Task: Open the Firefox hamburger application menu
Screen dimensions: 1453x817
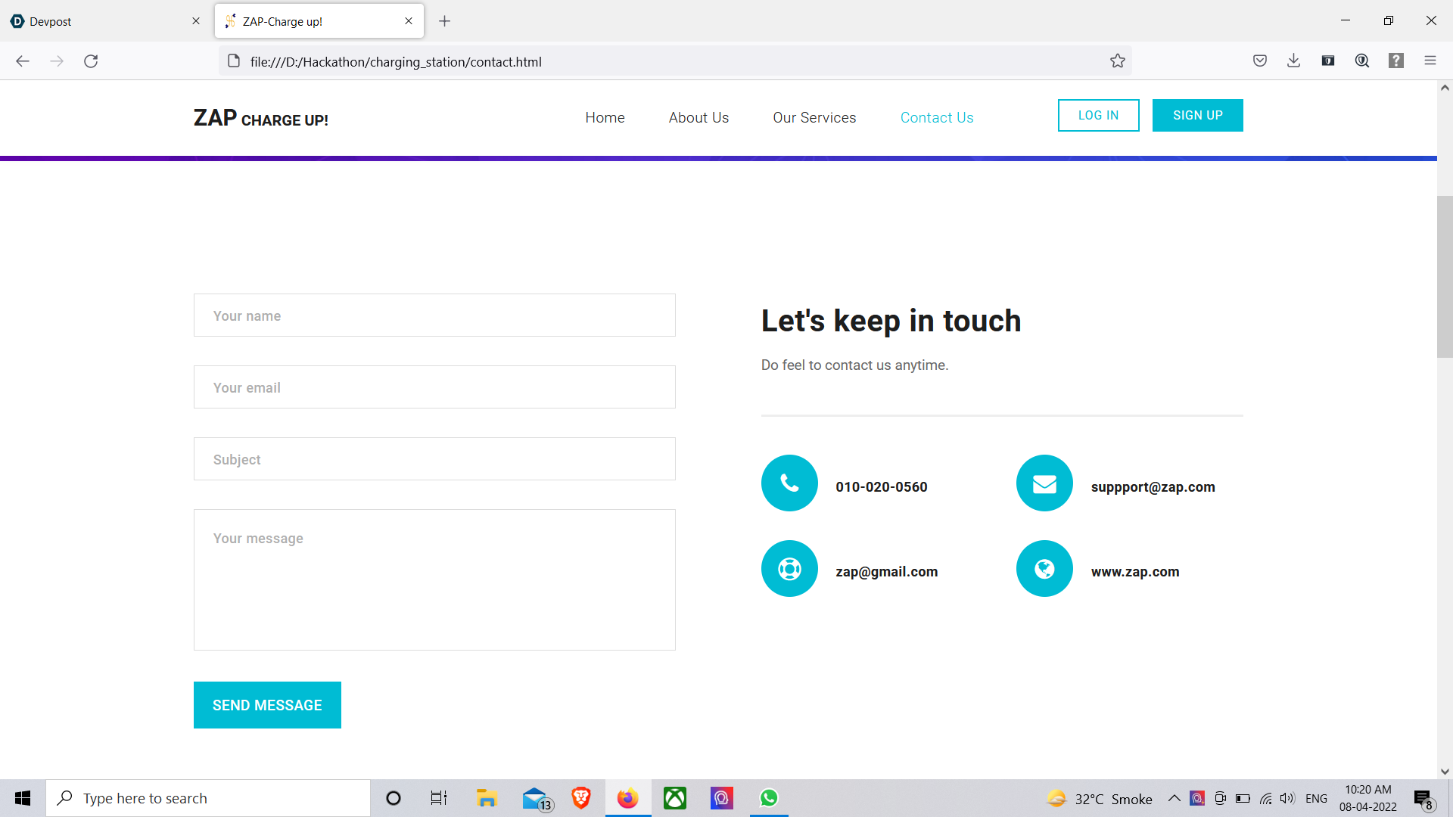Action: point(1430,61)
